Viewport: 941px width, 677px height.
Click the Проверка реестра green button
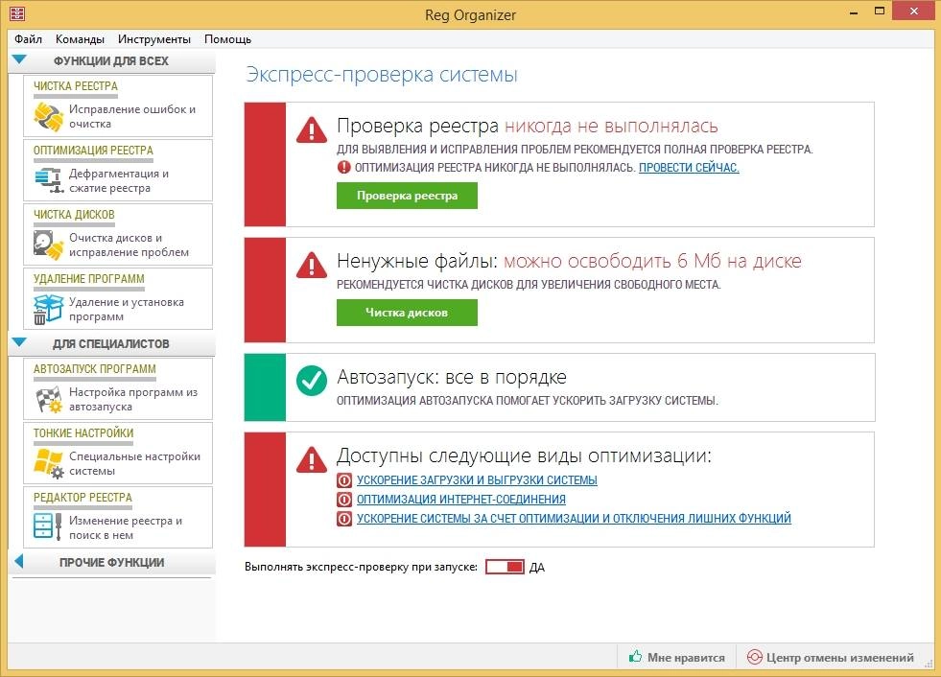coord(407,196)
